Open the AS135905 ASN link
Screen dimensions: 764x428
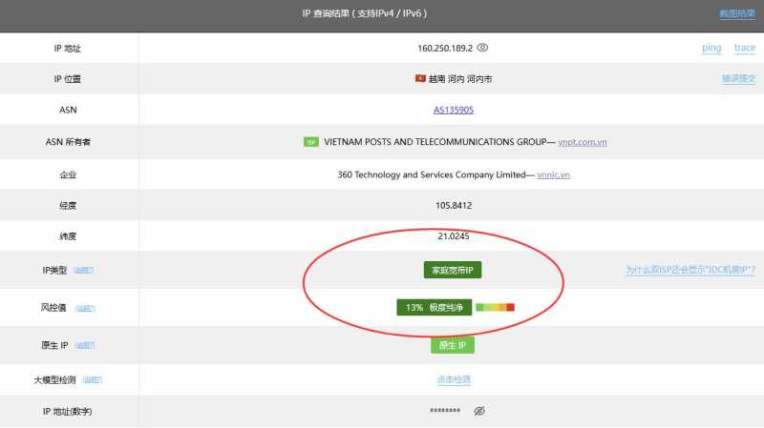coord(454,110)
